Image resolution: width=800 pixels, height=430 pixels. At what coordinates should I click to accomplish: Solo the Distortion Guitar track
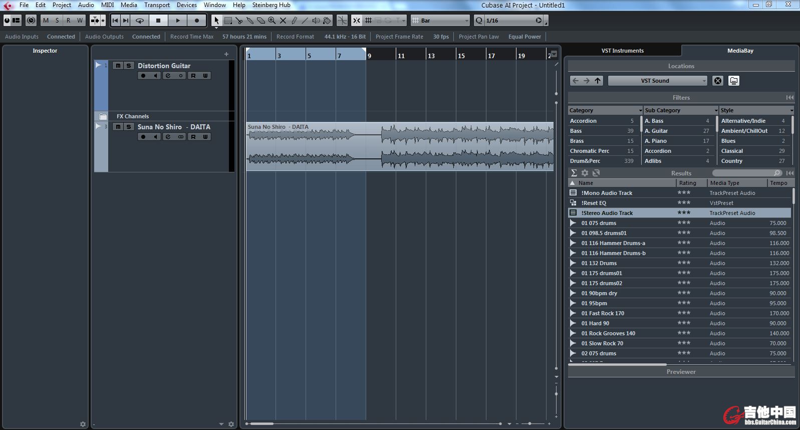[x=129, y=66]
